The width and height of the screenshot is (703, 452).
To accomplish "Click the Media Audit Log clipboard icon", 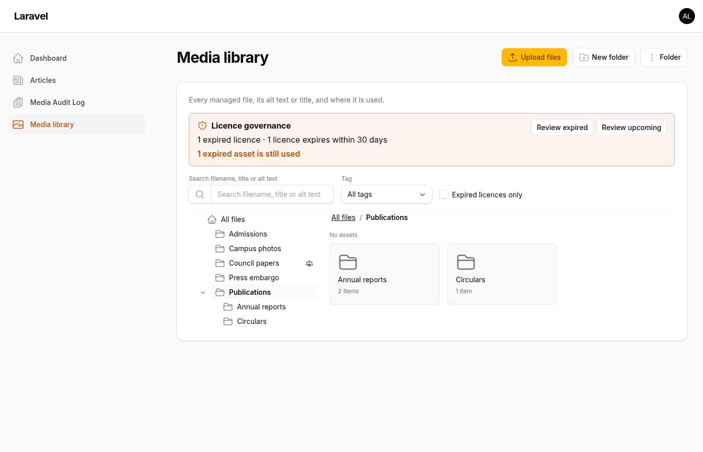I will pyautogui.click(x=18, y=102).
